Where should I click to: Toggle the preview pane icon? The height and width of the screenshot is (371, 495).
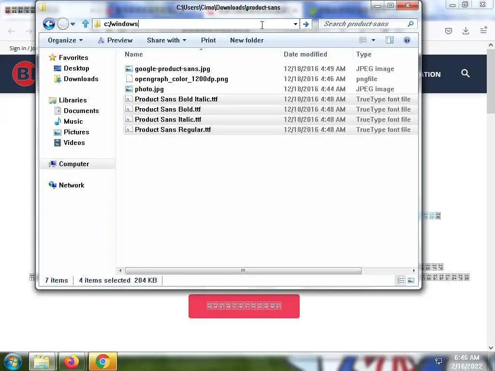click(x=390, y=40)
